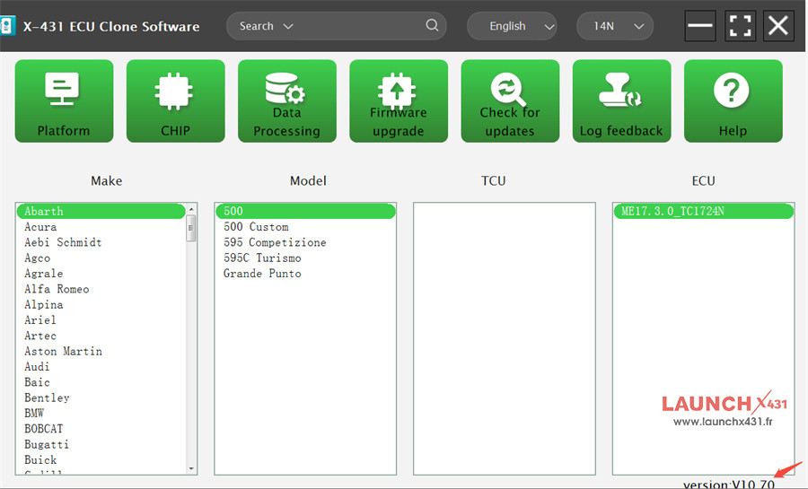Select the 500 Custom model
808x489 pixels.
coord(305,227)
